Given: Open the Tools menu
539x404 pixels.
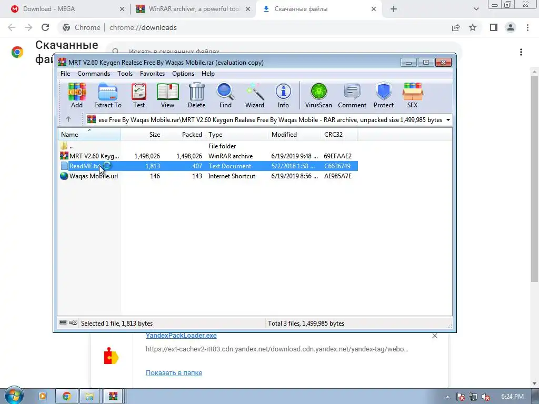Looking at the screenshot, I should (125, 74).
